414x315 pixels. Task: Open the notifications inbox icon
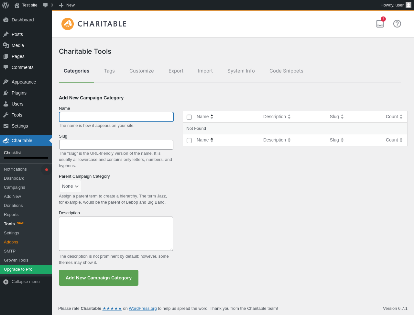[x=380, y=24]
